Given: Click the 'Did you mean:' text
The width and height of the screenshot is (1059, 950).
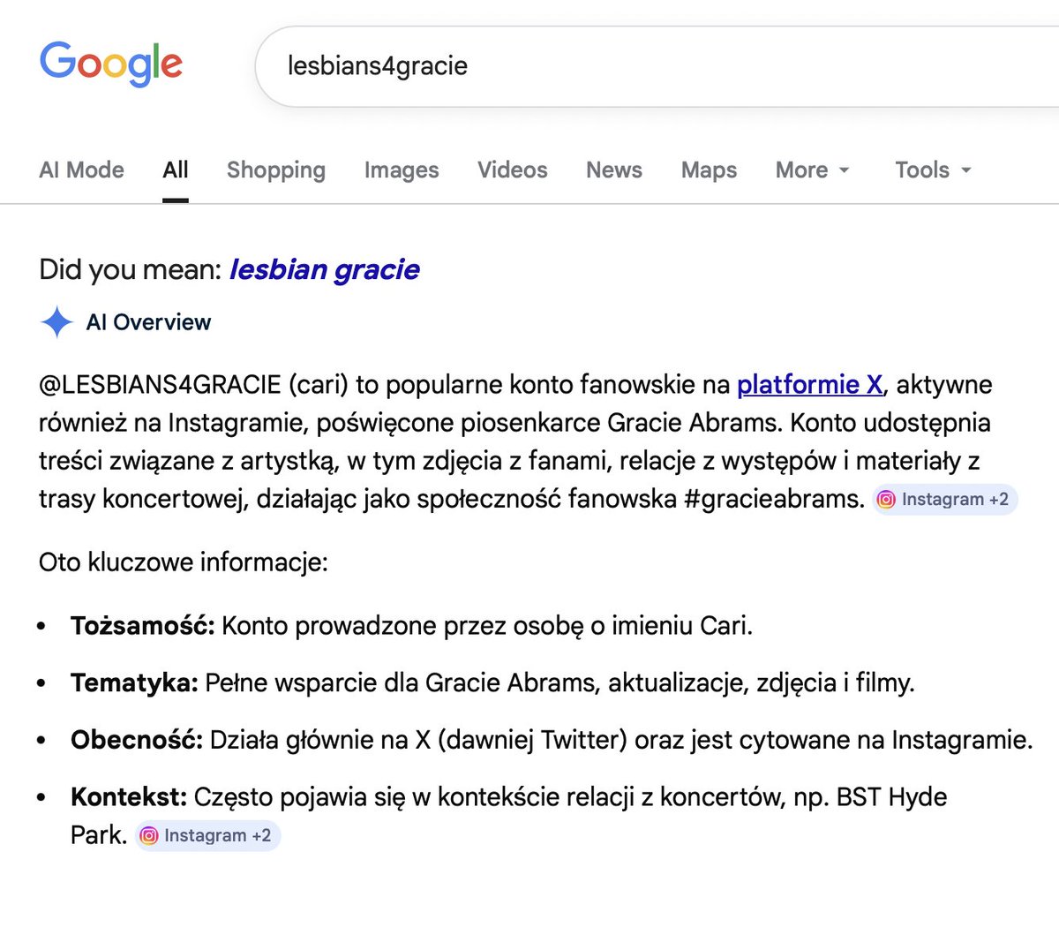Looking at the screenshot, I should point(131,269).
